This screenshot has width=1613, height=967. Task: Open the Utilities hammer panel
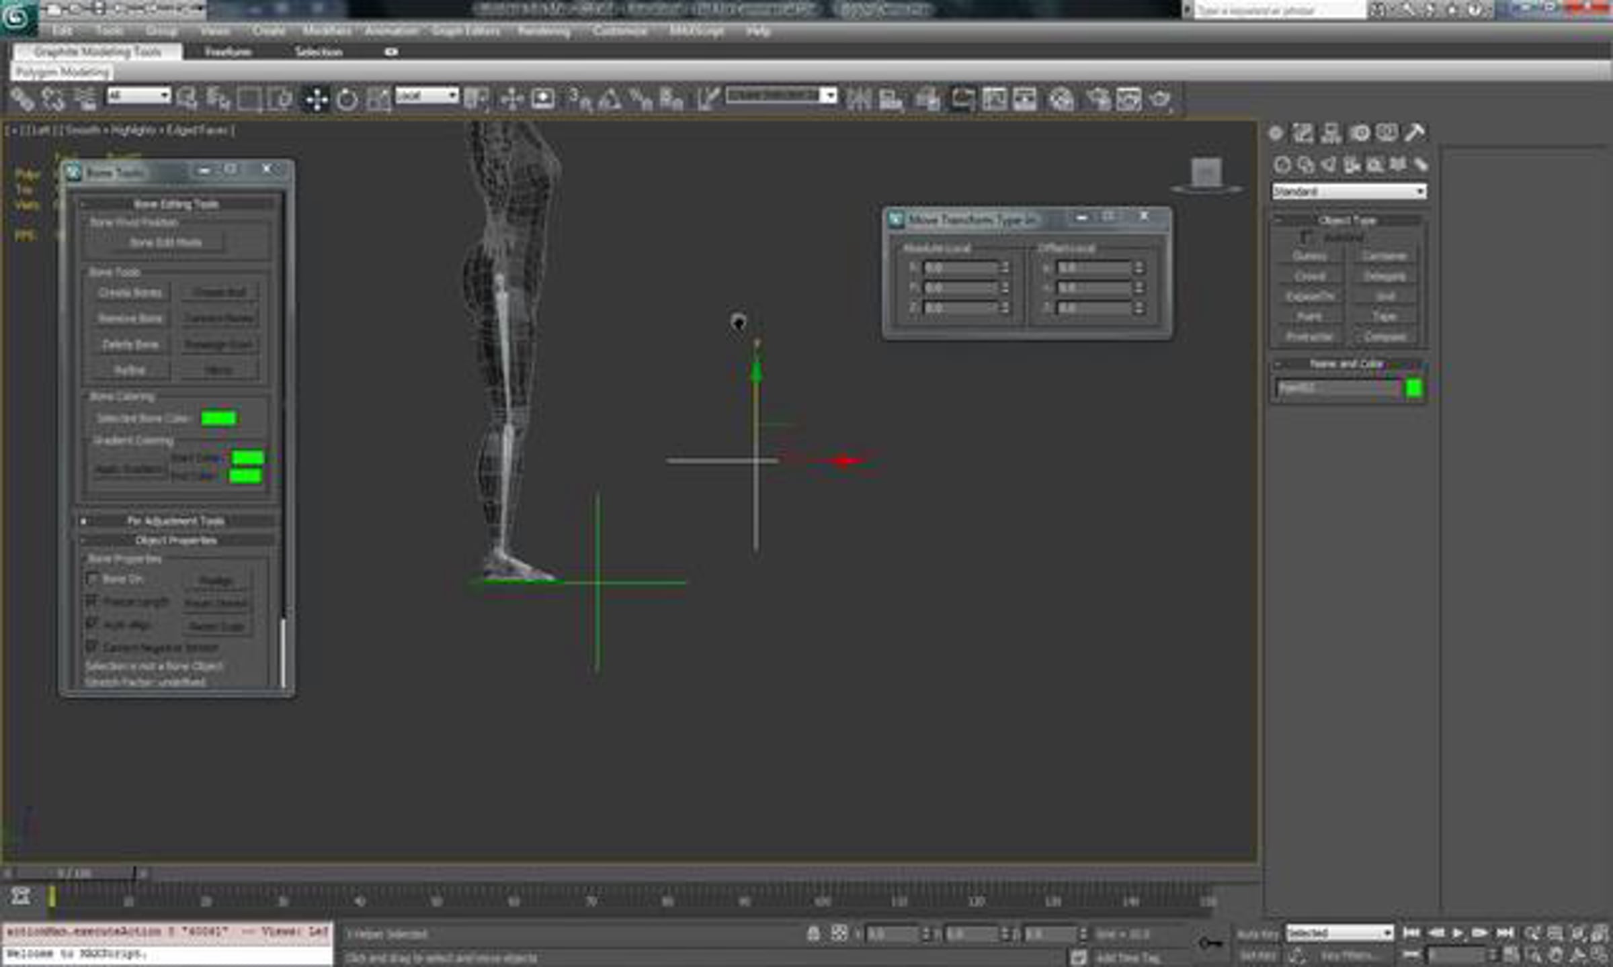[x=1415, y=134]
